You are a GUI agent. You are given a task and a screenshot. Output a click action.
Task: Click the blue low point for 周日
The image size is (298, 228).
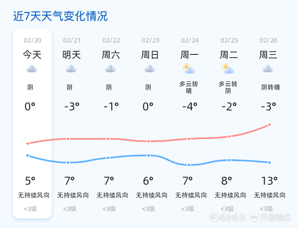pyautogui.click(x=149, y=155)
